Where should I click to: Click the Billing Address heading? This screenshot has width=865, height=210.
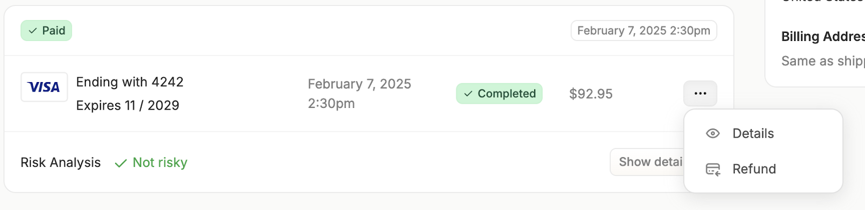click(823, 36)
